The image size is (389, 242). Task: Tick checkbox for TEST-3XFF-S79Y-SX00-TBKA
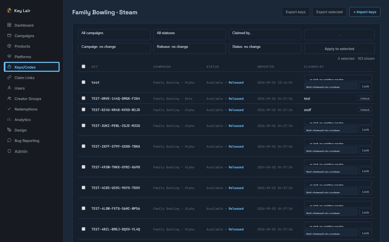pyautogui.click(x=83, y=146)
